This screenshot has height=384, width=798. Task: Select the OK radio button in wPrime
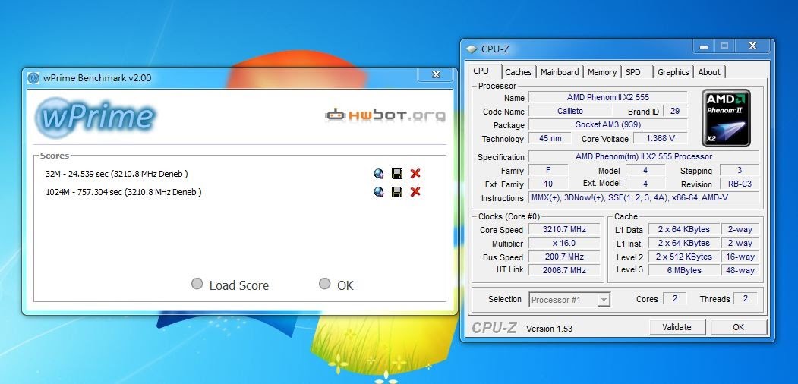[325, 284]
